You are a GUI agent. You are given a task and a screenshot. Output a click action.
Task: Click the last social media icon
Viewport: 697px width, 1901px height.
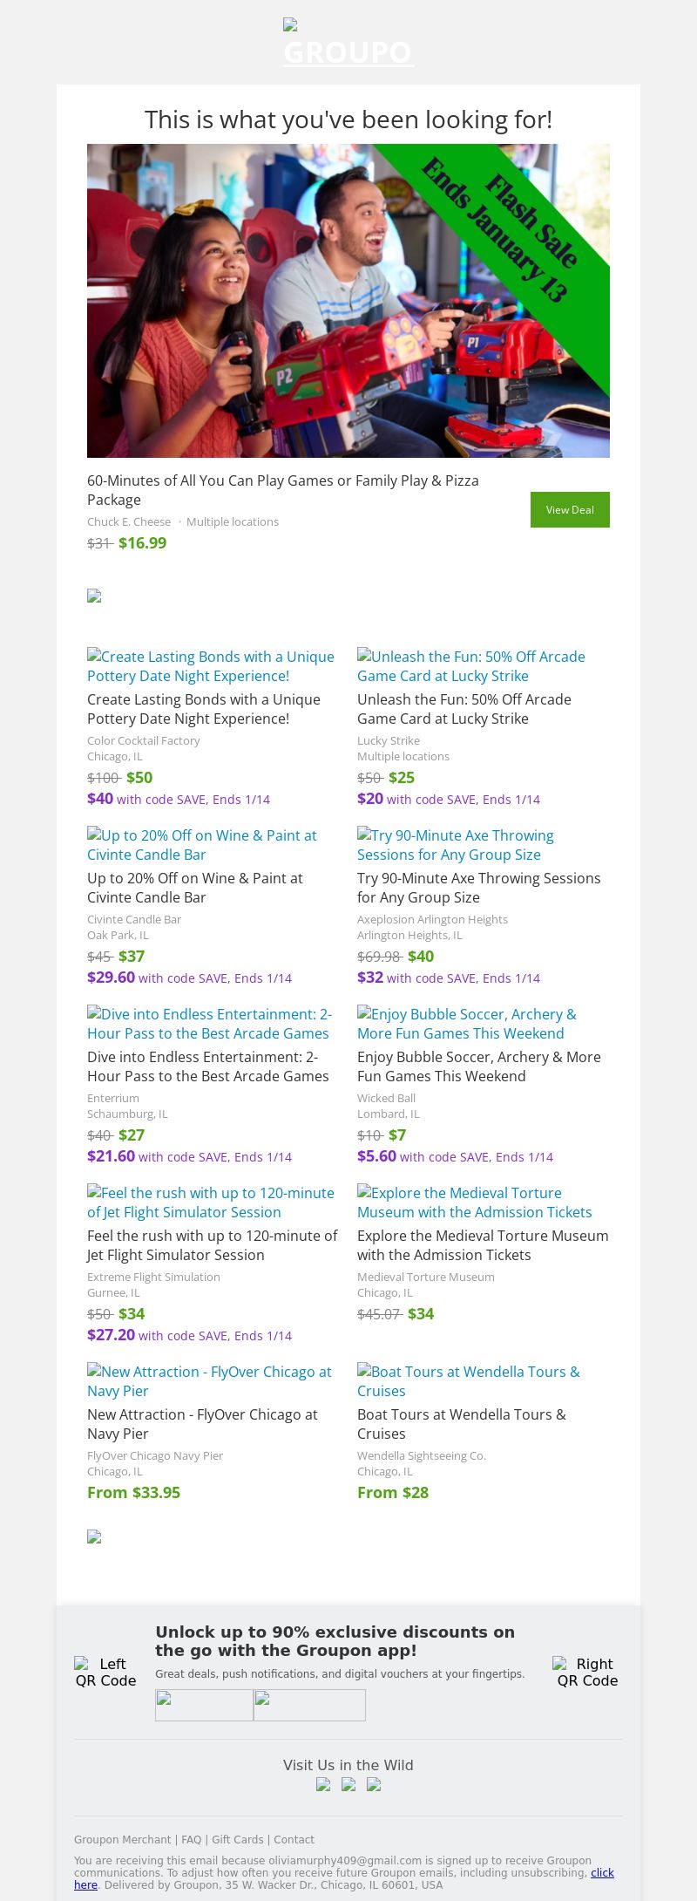[374, 1784]
